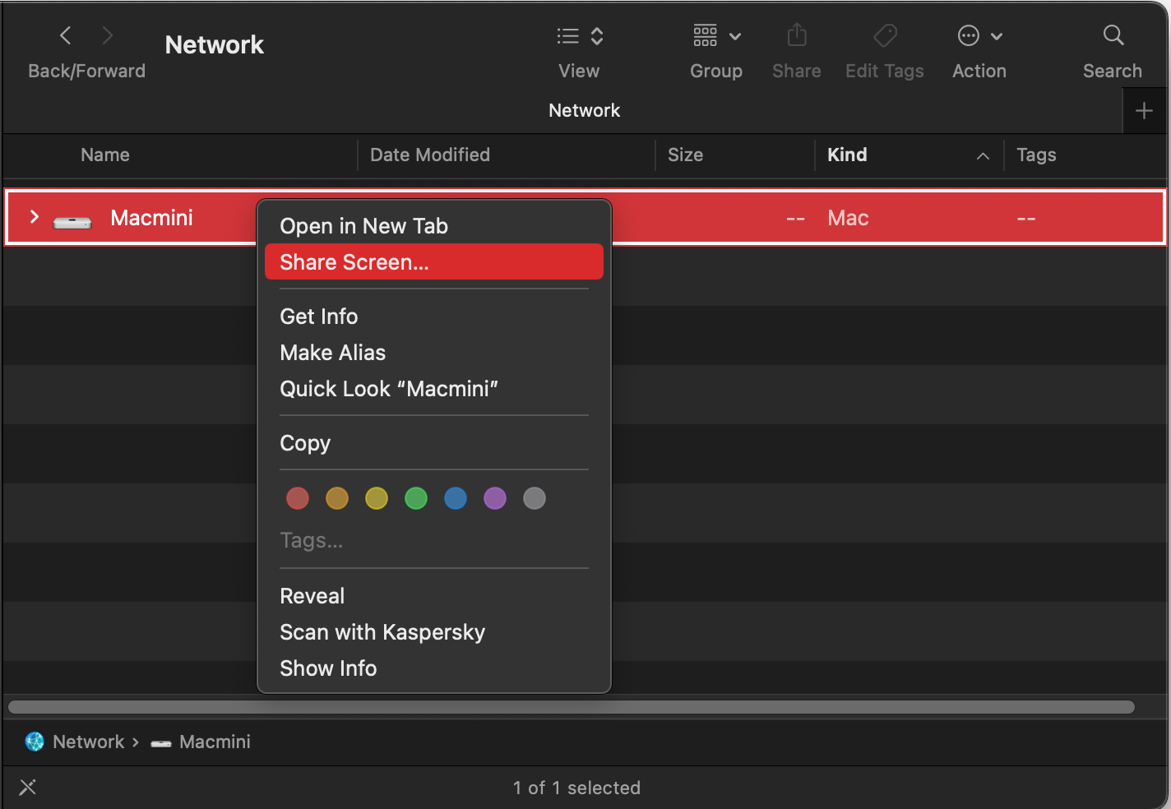
Task: Click the Network globe in path bar
Action: (x=35, y=742)
